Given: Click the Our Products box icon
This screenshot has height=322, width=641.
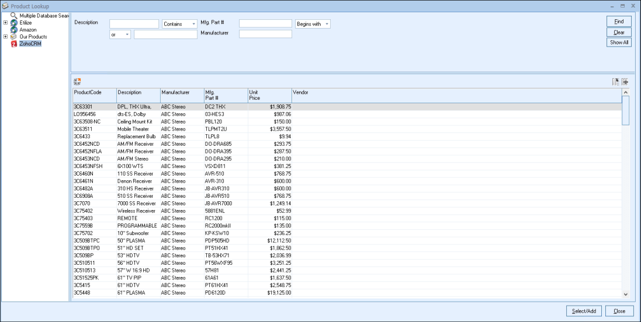Looking at the screenshot, I should (15, 37).
